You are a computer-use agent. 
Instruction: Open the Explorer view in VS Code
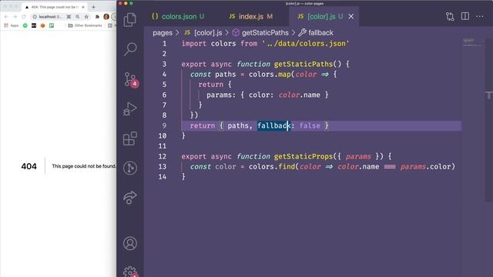point(130,19)
